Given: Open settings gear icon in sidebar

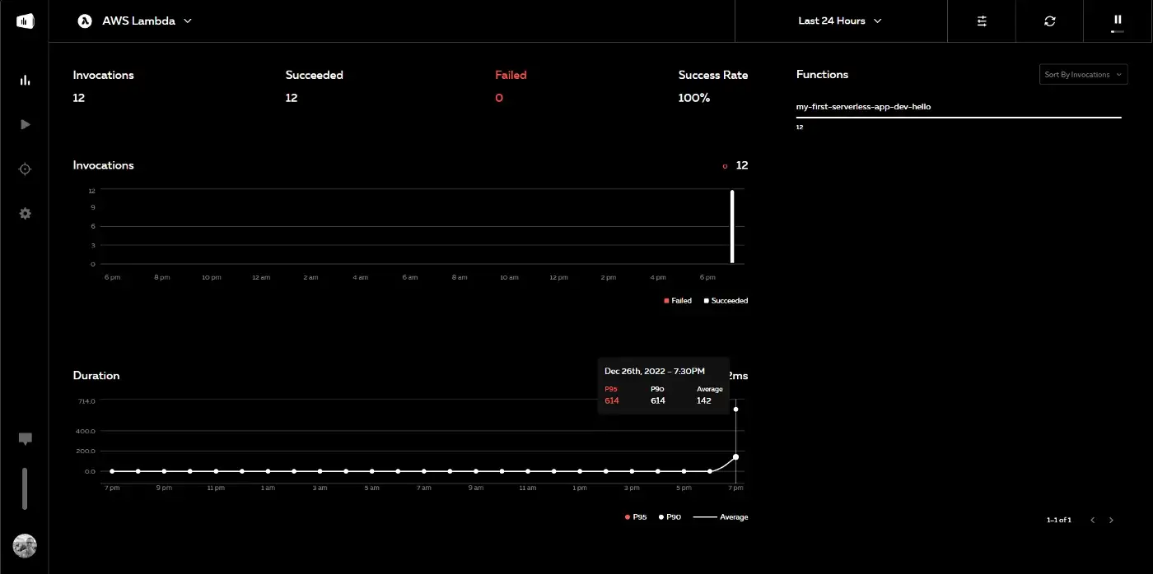Looking at the screenshot, I should pyautogui.click(x=25, y=213).
